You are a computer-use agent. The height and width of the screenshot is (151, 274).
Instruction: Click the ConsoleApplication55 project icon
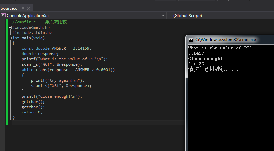coord(3,15)
